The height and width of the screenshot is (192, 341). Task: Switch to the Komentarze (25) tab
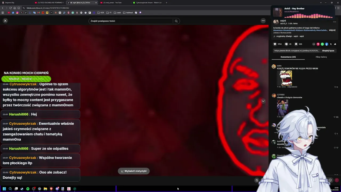click(x=288, y=57)
